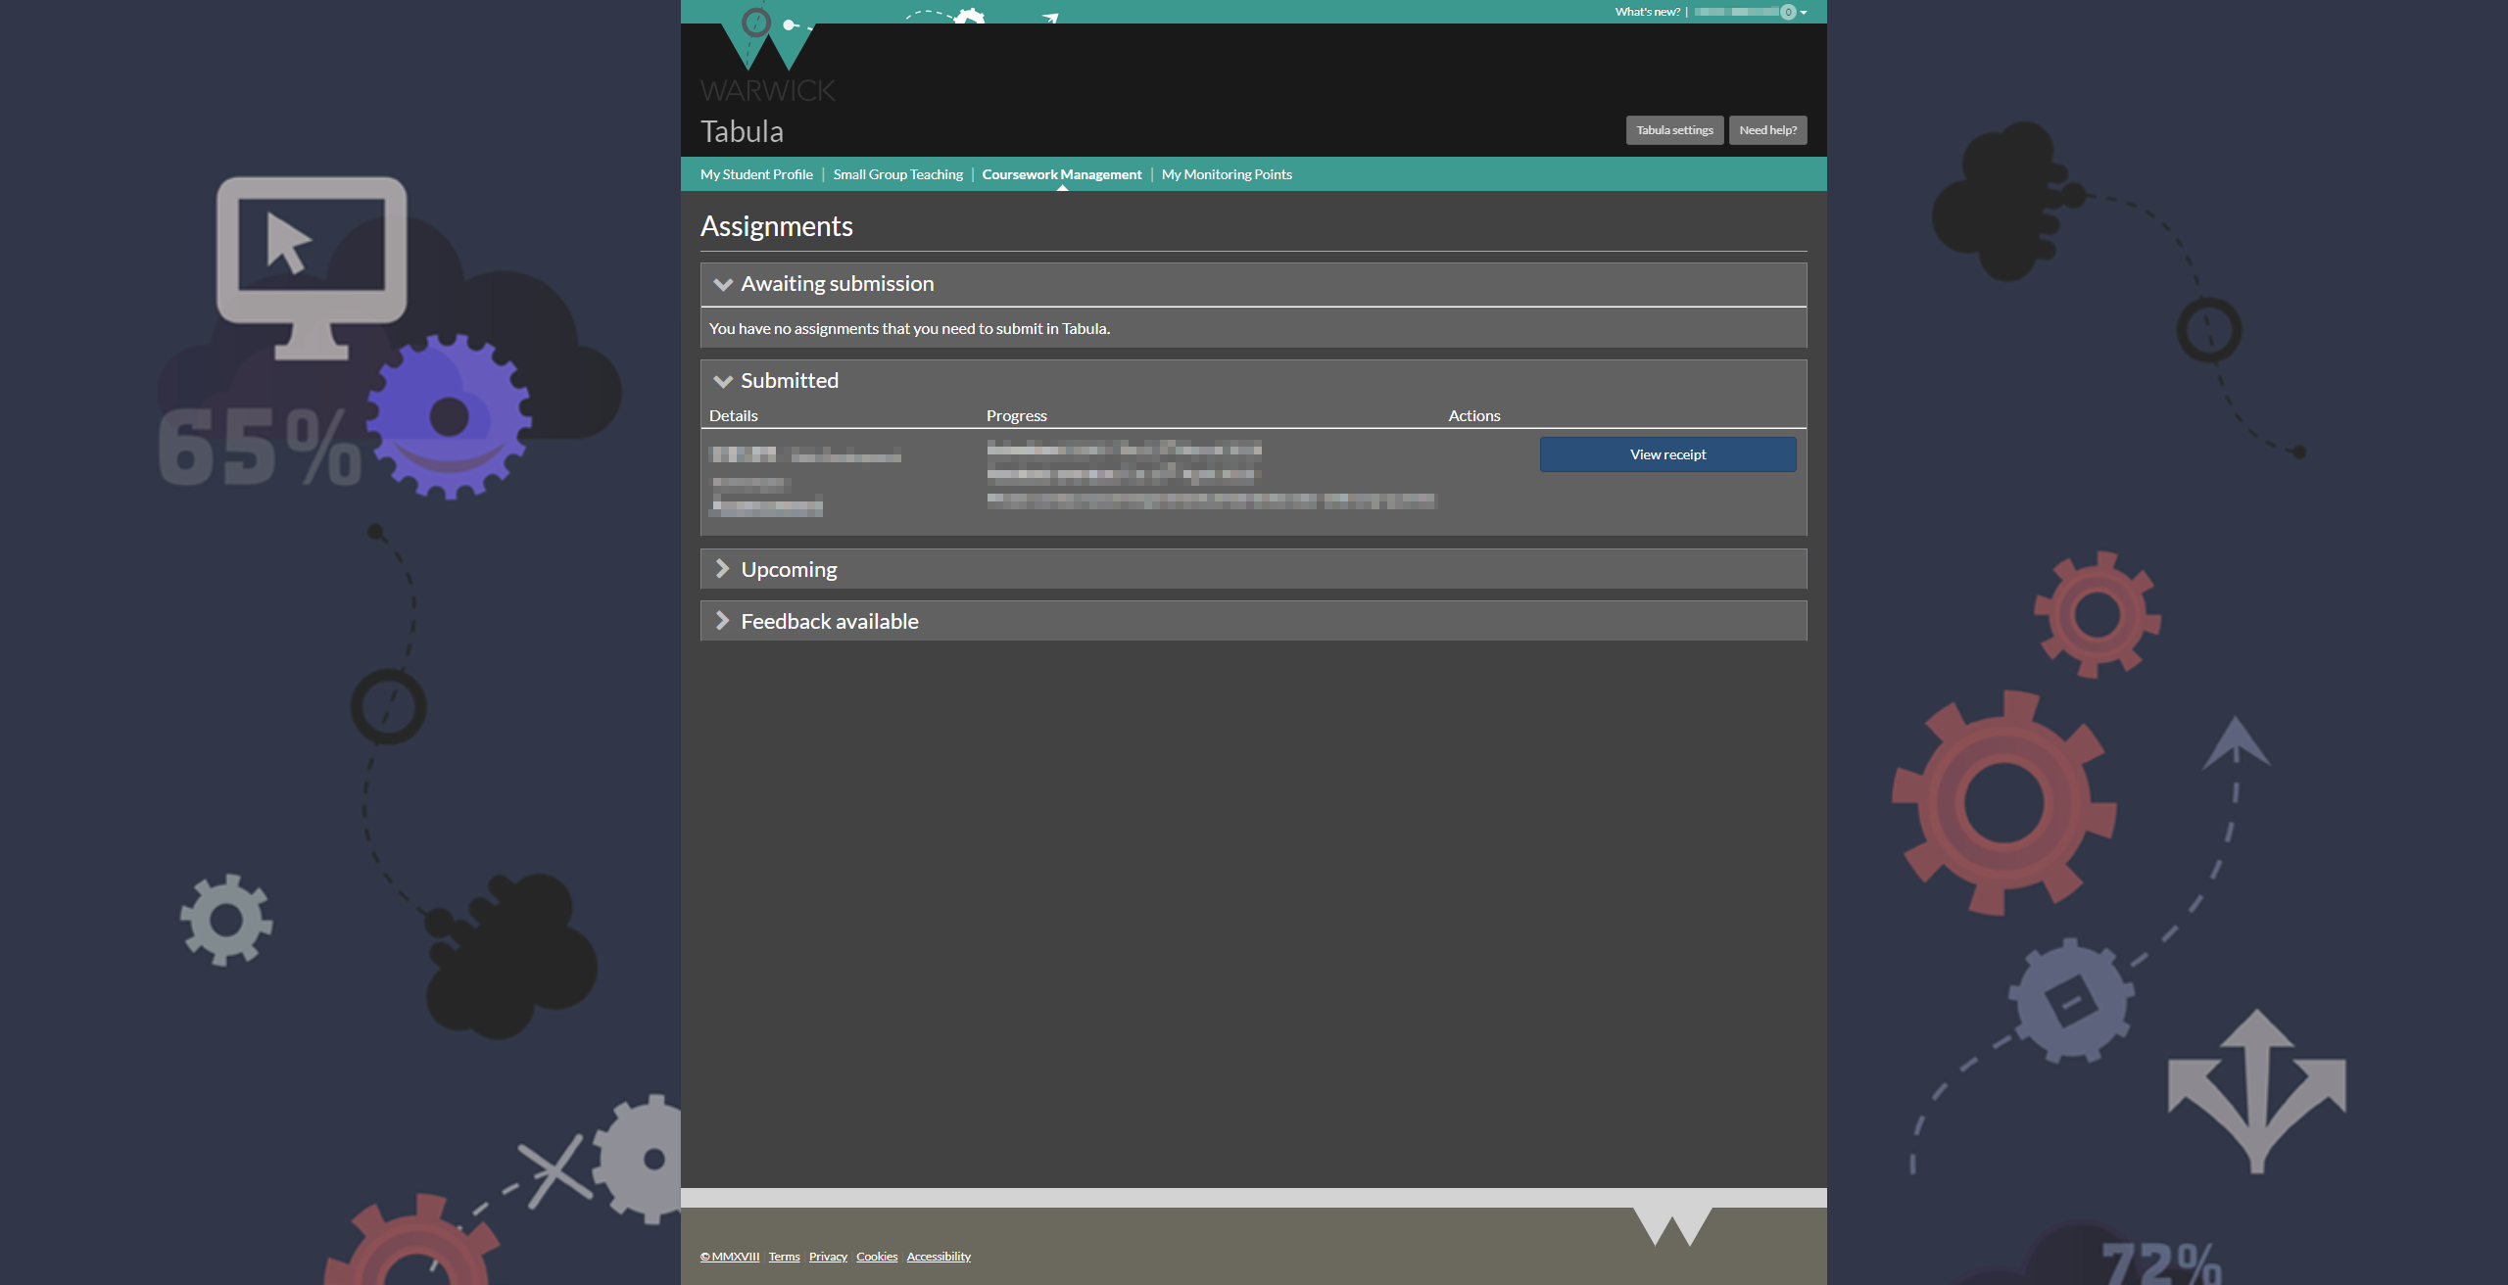The width and height of the screenshot is (2508, 1285).
Task: Collapse the Awaiting submission section chevron
Action: [723, 285]
